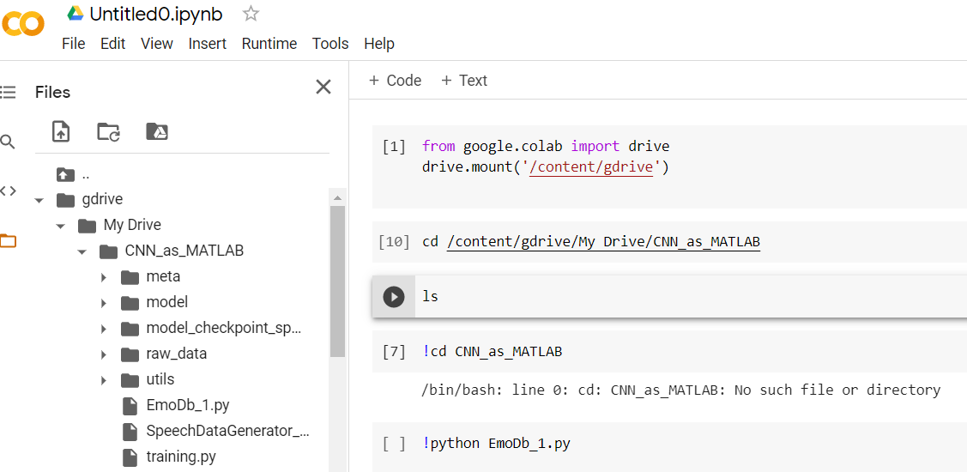Open the Runtime menu
The image size is (967, 472).
coord(269,44)
